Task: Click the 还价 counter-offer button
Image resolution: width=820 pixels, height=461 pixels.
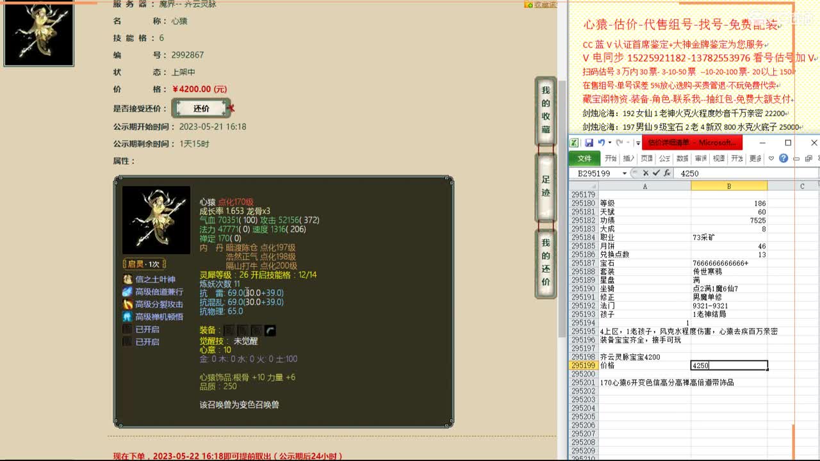Action: (x=202, y=108)
